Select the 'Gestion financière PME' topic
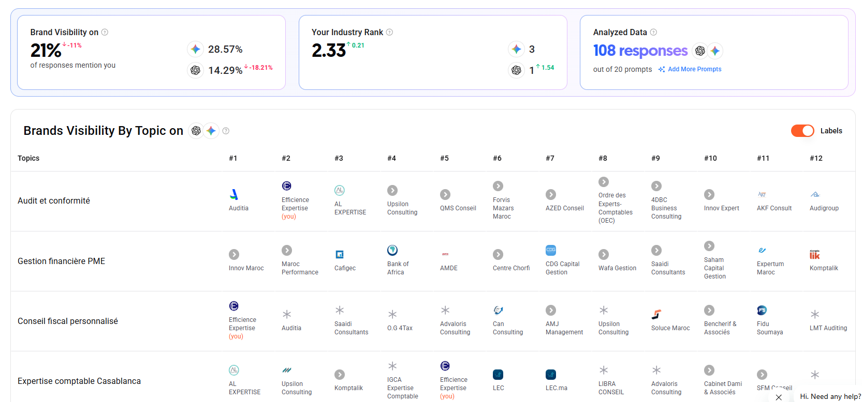 tap(61, 261)
